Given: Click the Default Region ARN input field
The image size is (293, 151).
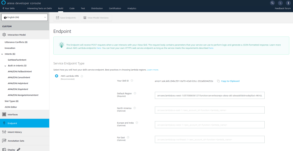Looking at the screenshot, I should (210, 95).
